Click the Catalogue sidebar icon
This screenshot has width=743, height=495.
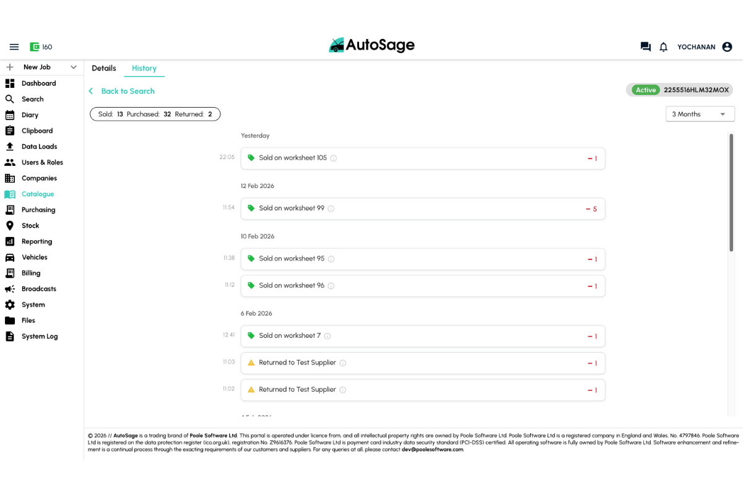pos(9,194)
